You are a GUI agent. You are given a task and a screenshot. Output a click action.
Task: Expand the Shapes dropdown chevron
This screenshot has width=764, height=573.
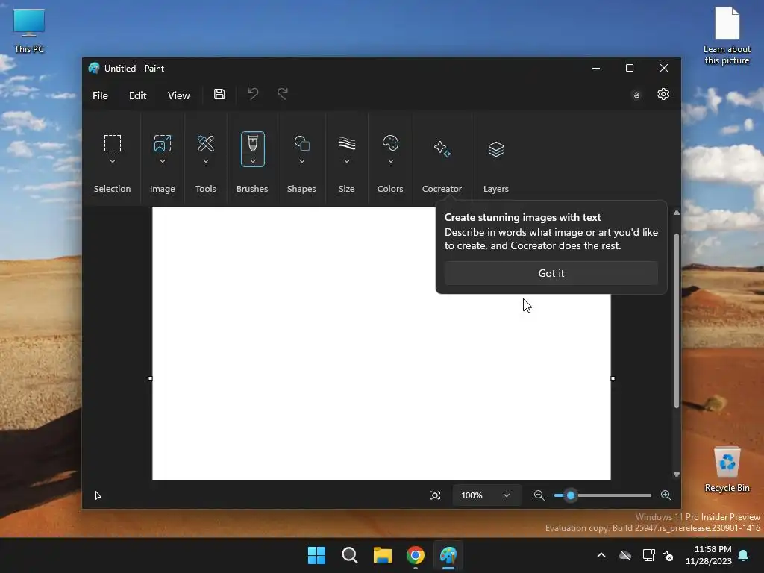coord(301,161)
